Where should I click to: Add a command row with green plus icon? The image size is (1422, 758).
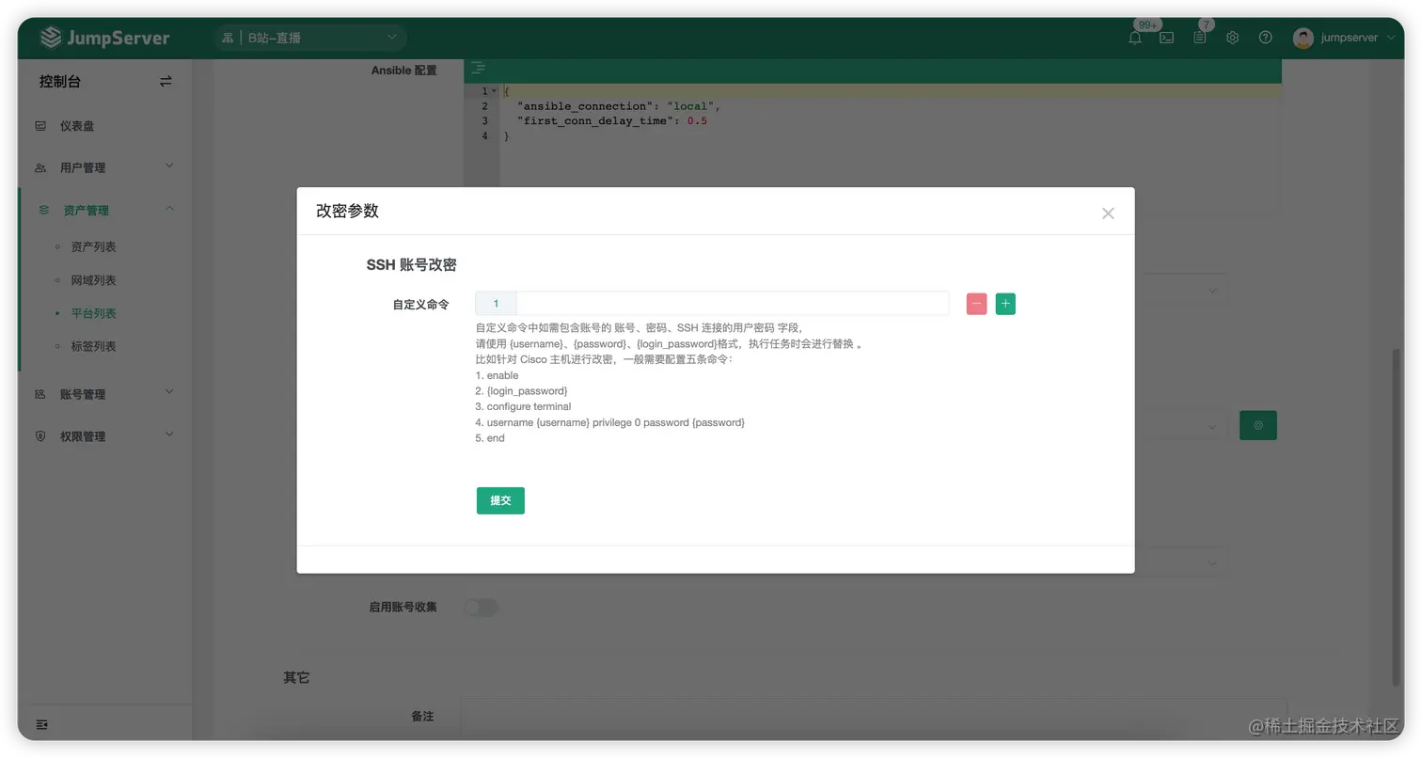point(1004,303)
